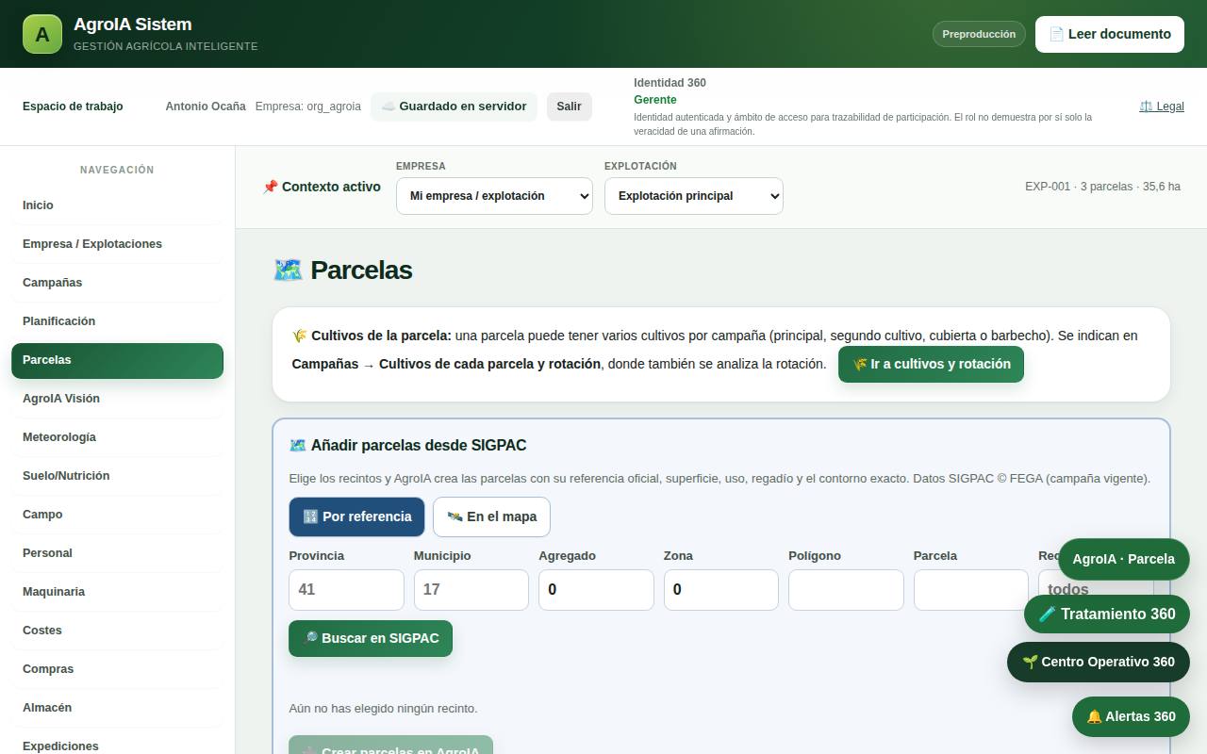Open Maquinaria in sidebar

117,592
